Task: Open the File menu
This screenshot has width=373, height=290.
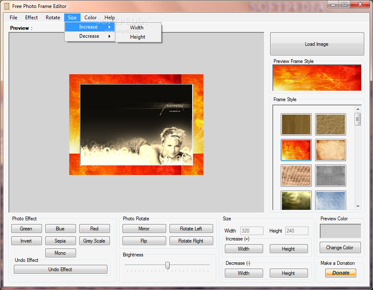Action: [13, 18]
